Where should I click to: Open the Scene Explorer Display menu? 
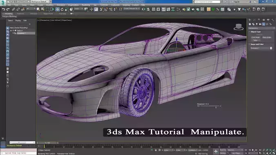pyautogui.click(x=18, y=20)
